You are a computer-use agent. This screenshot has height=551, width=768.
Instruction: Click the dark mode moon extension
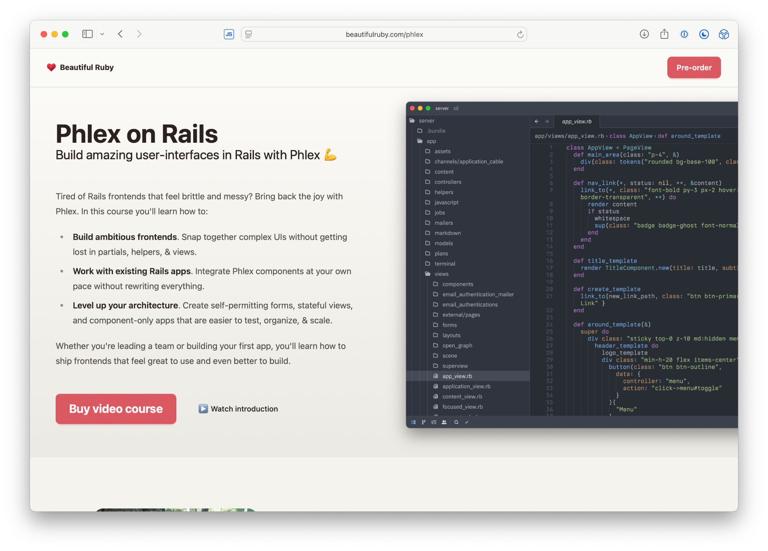coord(703,34)
